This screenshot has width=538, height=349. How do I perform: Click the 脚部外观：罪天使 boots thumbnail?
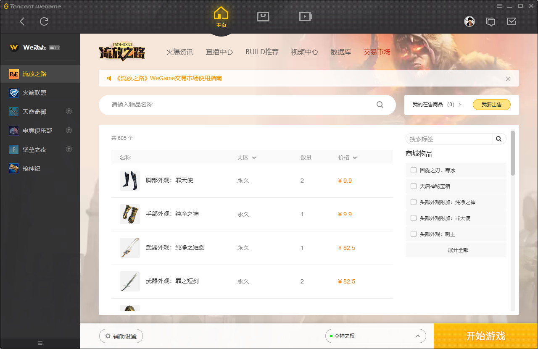click(130, 181)
